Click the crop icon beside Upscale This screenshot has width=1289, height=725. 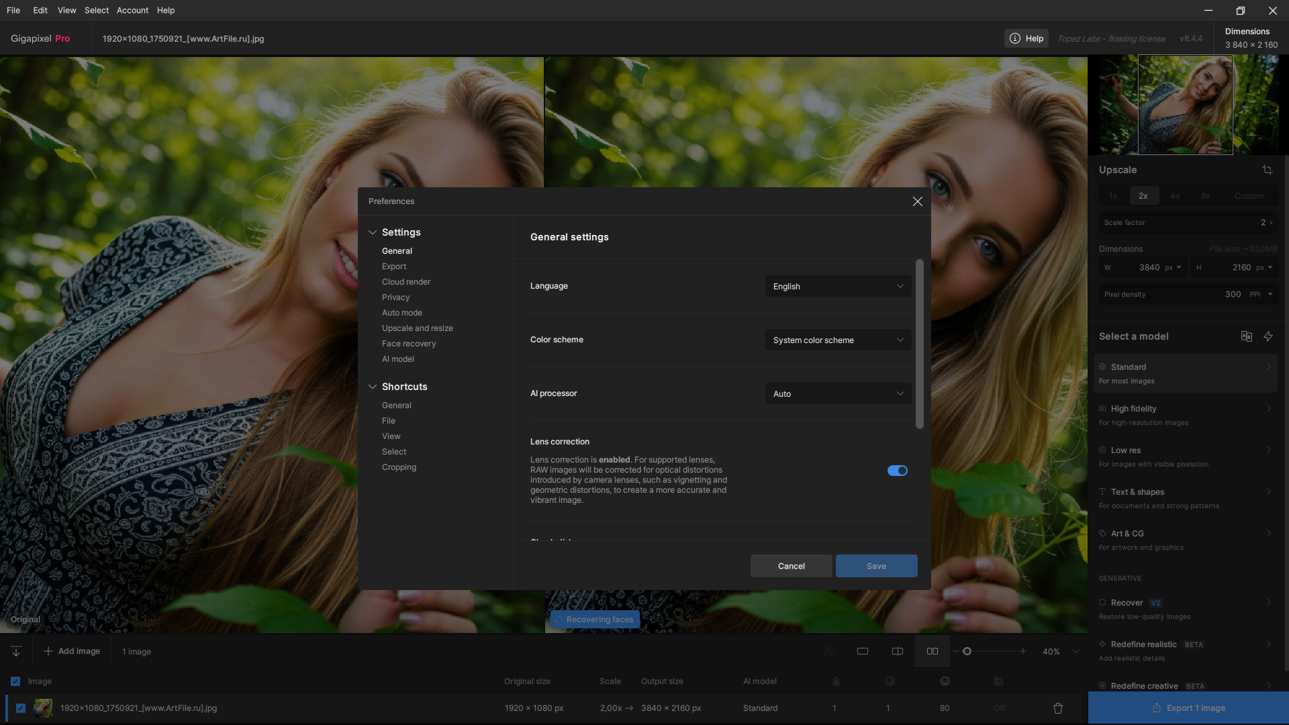1267,170
